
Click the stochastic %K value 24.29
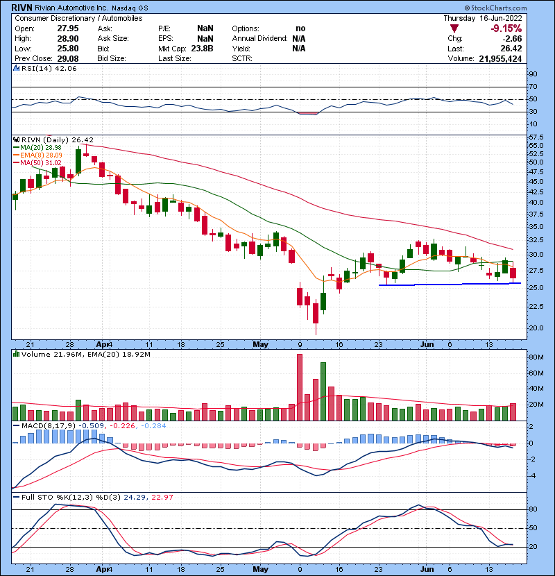pos(135,497)
